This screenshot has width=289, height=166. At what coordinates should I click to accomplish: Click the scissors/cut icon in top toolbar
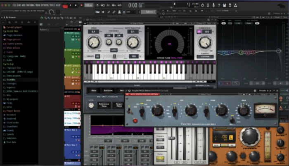click(x=208, y=5)
